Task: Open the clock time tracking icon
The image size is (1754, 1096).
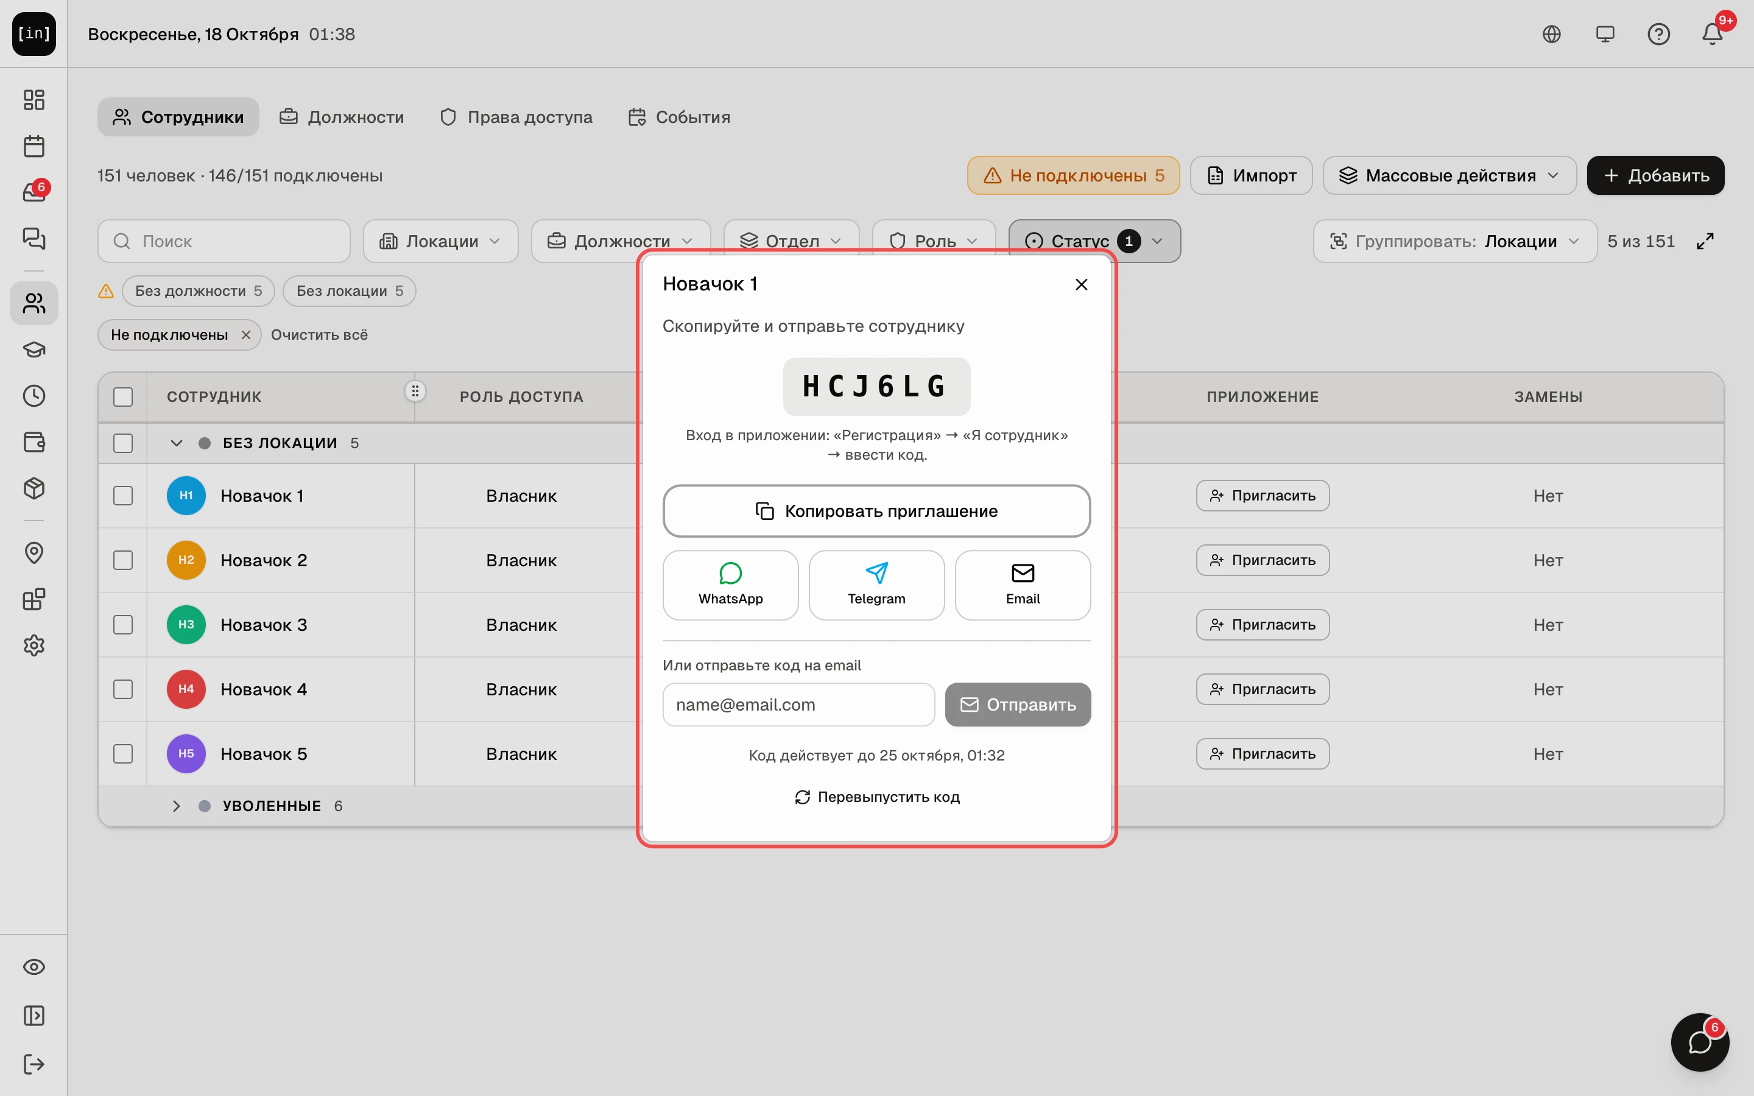Action: [34, 396]
